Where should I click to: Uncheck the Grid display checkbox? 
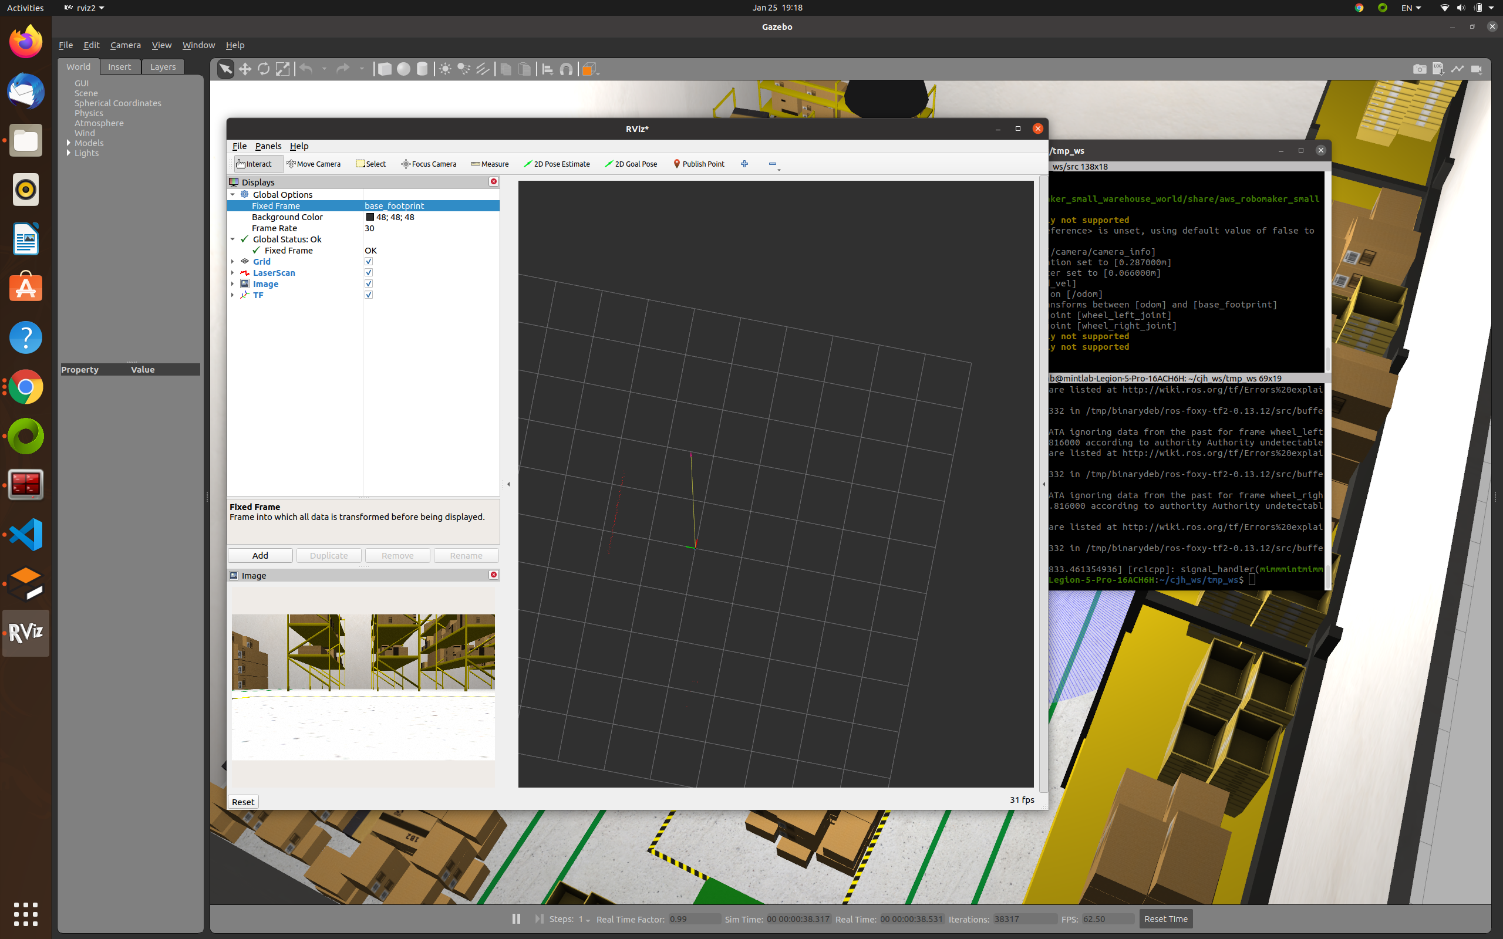pos(368,262)
